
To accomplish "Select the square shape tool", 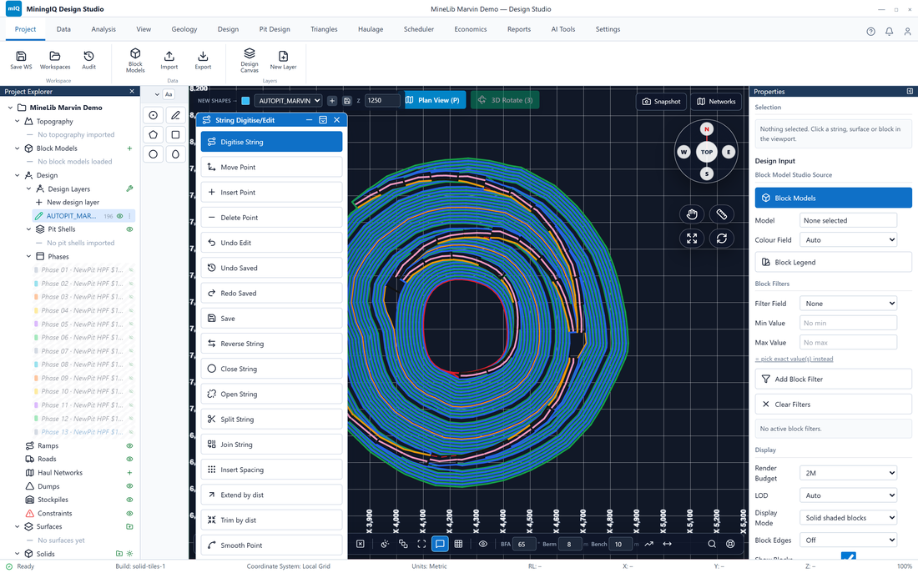I will (175, 134).
